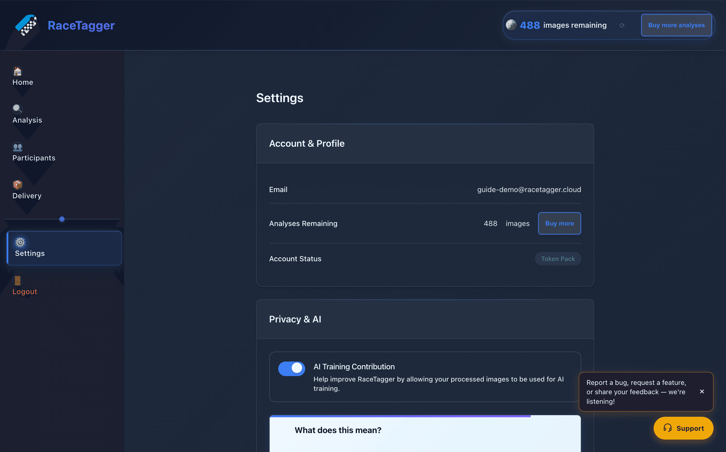
Task: Click the Token Pack status badge
Action: click(558, 259)
